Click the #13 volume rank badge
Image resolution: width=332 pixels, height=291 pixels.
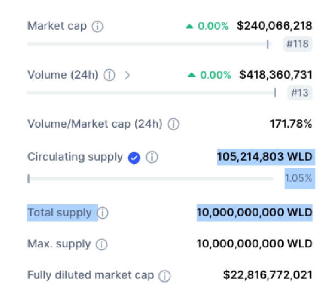[300, 93]
